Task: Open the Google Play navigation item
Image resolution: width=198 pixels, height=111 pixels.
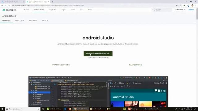Action: (x=53, y=10)
